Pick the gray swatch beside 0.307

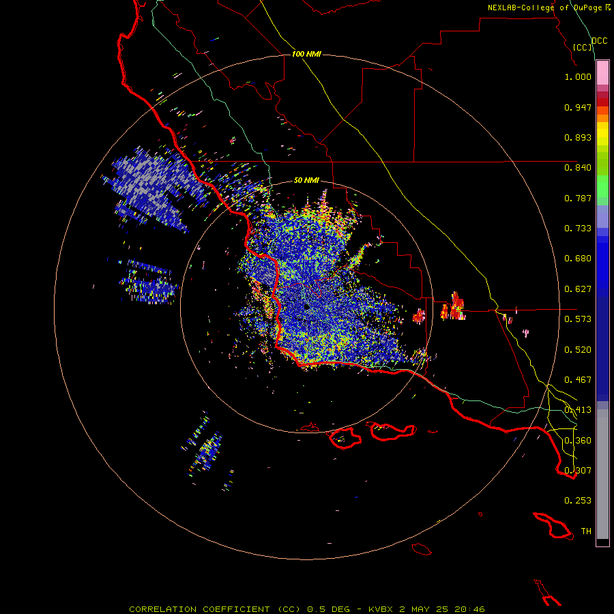click(x=602, y=474)
